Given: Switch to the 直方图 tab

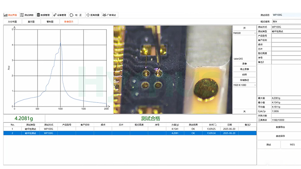Looking at the screenshot, I should click(x=31, y=22).
